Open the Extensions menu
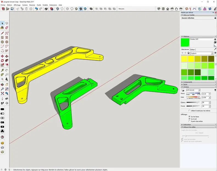Screen dimensions: 217x171 point(53,5)
